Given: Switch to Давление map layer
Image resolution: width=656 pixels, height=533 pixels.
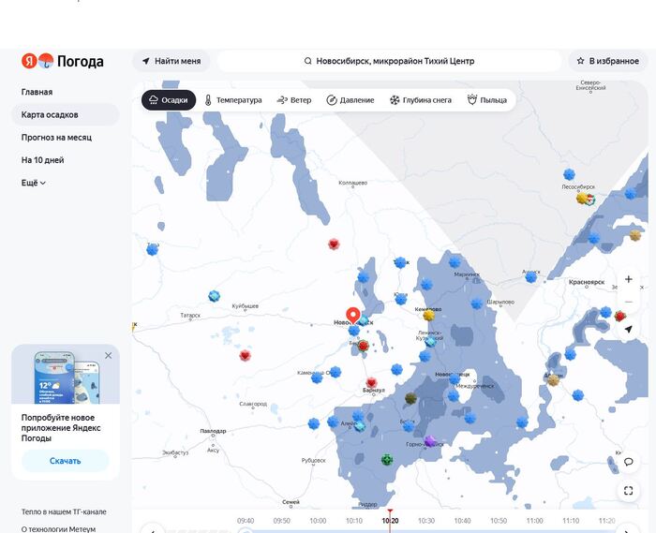Looking at the screenshot, I should click(x=350, y=100).
